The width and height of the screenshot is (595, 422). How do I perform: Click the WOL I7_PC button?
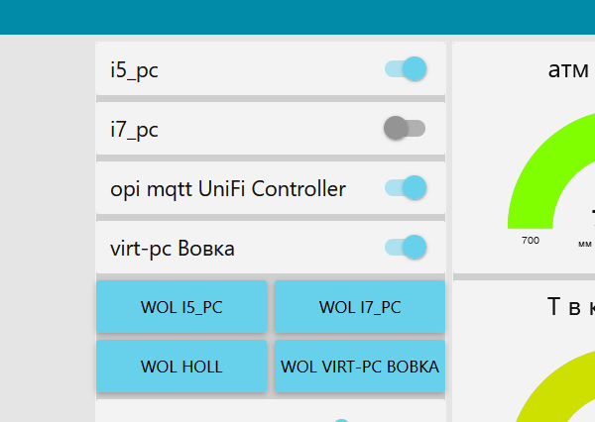click(x=360, y=307)
